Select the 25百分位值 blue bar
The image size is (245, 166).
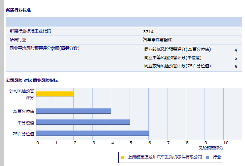74,111
